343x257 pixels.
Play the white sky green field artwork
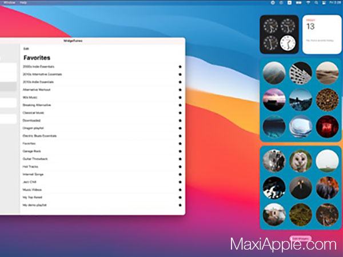pos(327,161)
